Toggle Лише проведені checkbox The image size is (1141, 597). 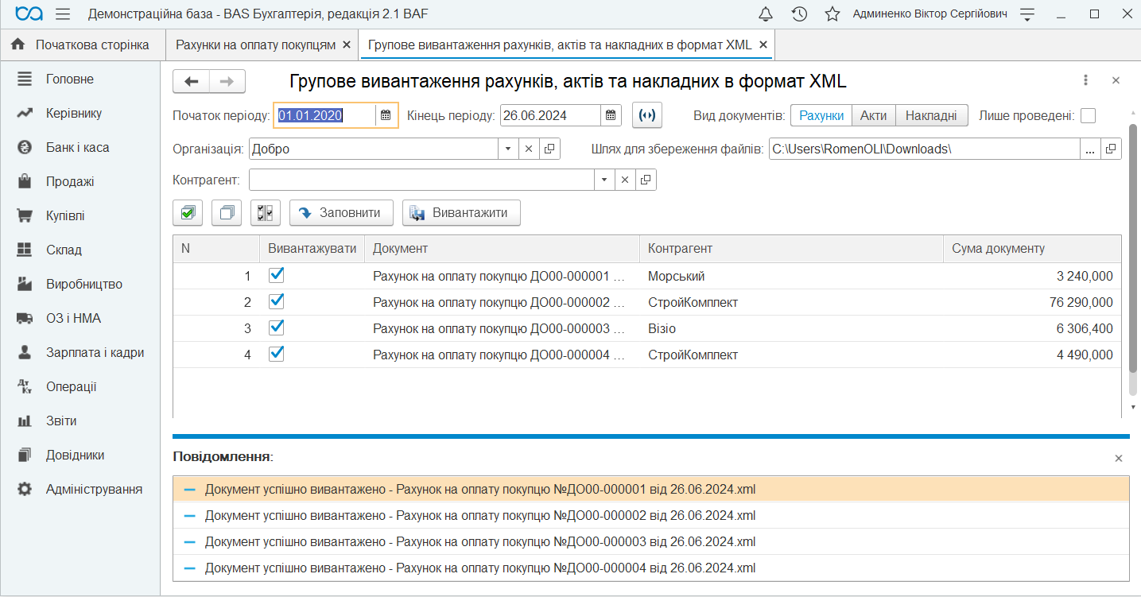tap(1088, 115)
